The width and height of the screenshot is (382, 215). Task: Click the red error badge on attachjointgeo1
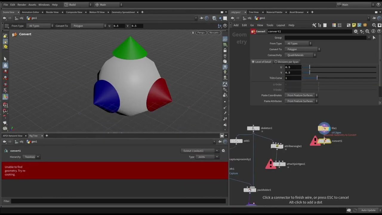pyautogui.click(x=270, y=164)
